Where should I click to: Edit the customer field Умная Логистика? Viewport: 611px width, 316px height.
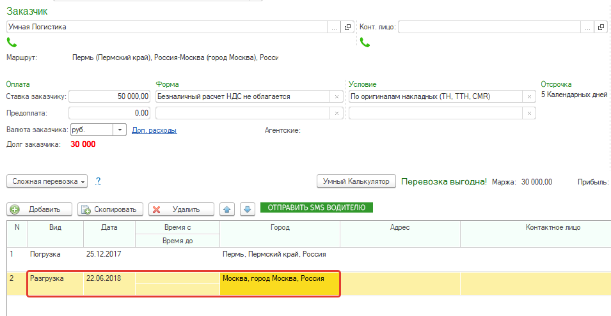(x=167, y=27)
